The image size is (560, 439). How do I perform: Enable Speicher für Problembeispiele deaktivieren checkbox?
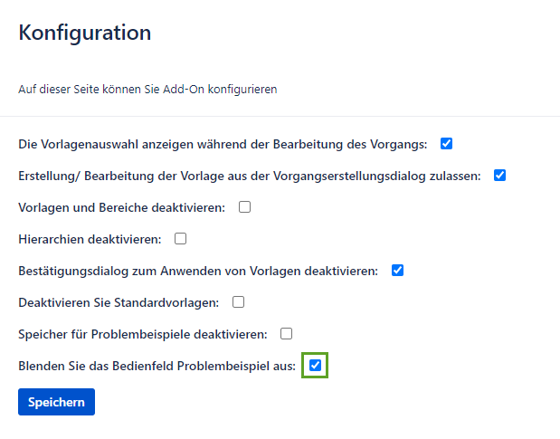tap(286, 333)
